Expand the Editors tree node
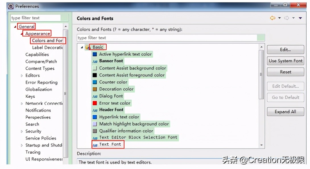310x169 pixels. point(22,76)
